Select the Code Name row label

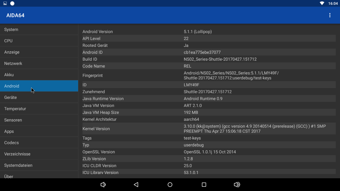pos(93,66)
